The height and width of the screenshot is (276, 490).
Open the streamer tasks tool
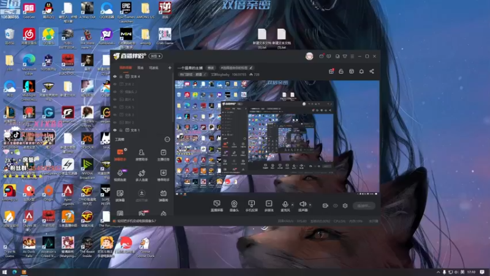(x=163, y=155)
